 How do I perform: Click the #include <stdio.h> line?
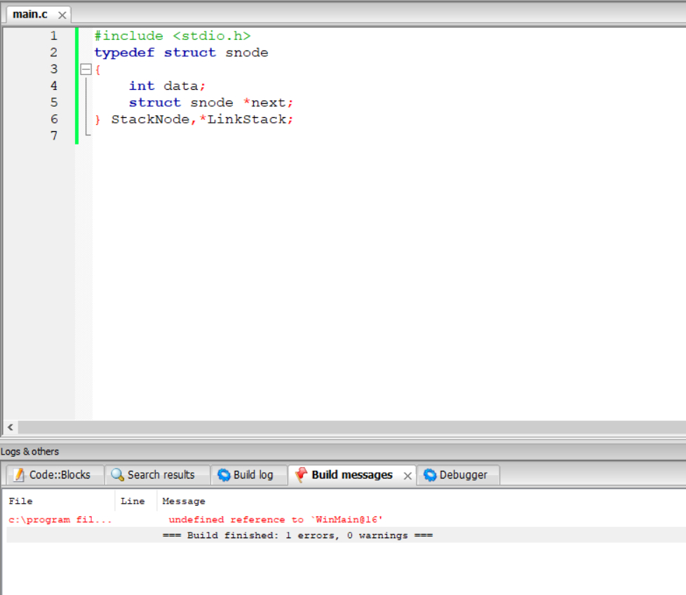[173, 36]
